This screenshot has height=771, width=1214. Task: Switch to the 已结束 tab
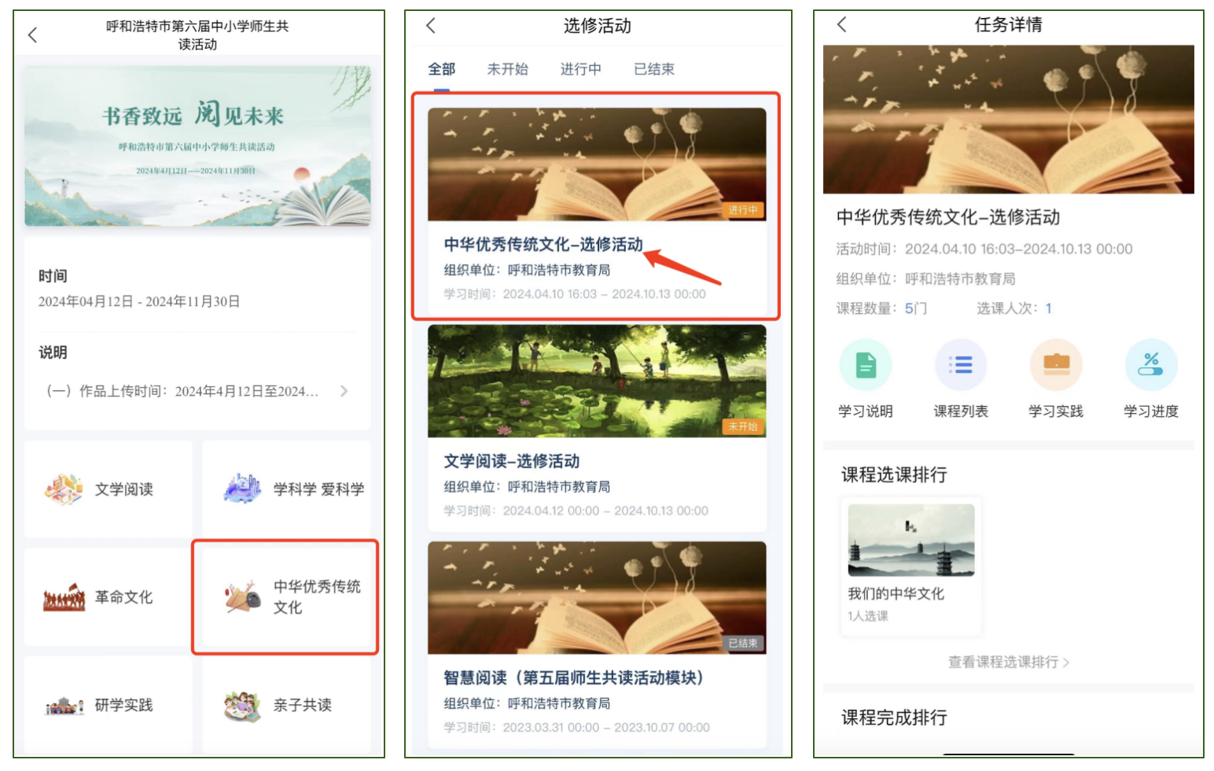pyautogui.click(x=654, y=69)
